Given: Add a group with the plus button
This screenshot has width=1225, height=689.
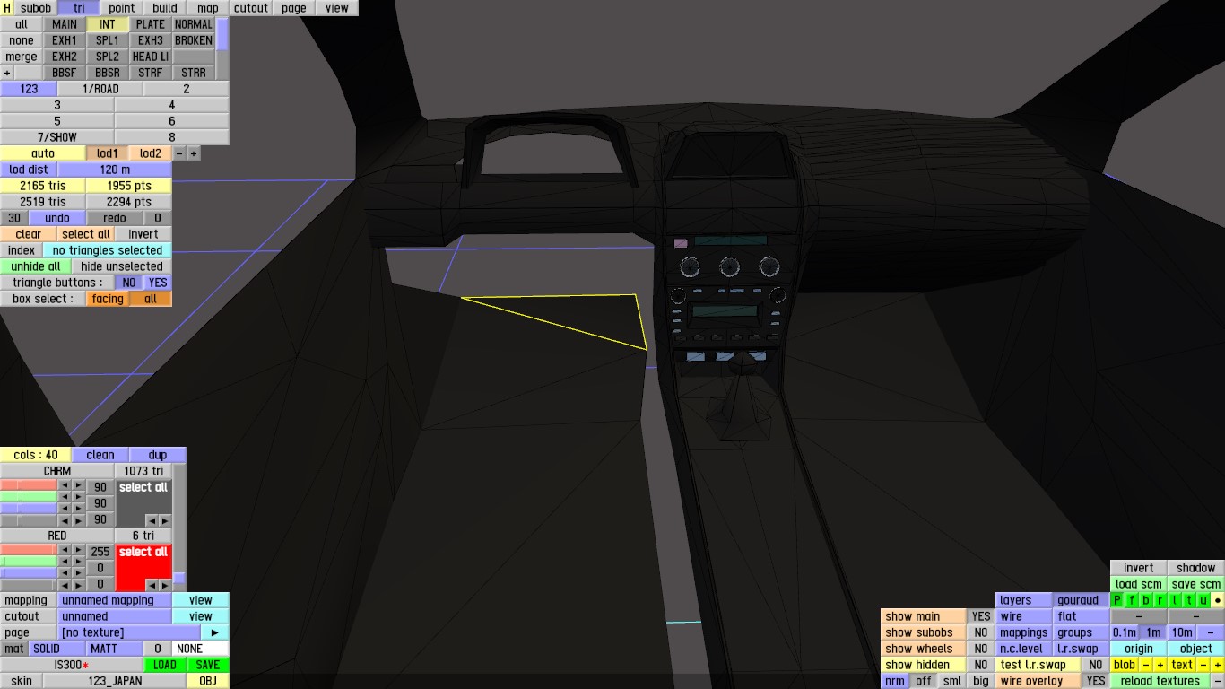Looking at the screenshot, I should click(7, 73).
